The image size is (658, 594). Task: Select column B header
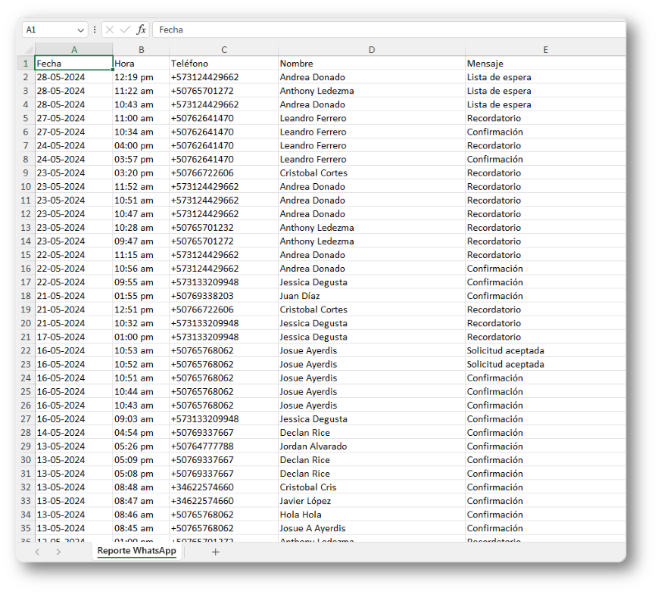[141, 50]
